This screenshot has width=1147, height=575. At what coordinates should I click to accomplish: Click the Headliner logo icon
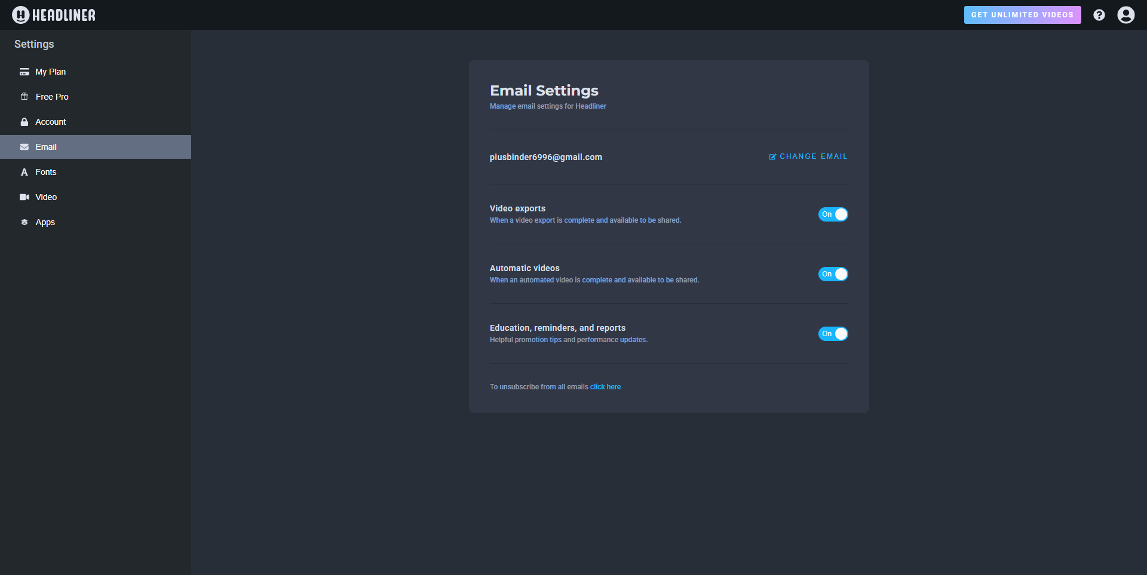(20, 15)
